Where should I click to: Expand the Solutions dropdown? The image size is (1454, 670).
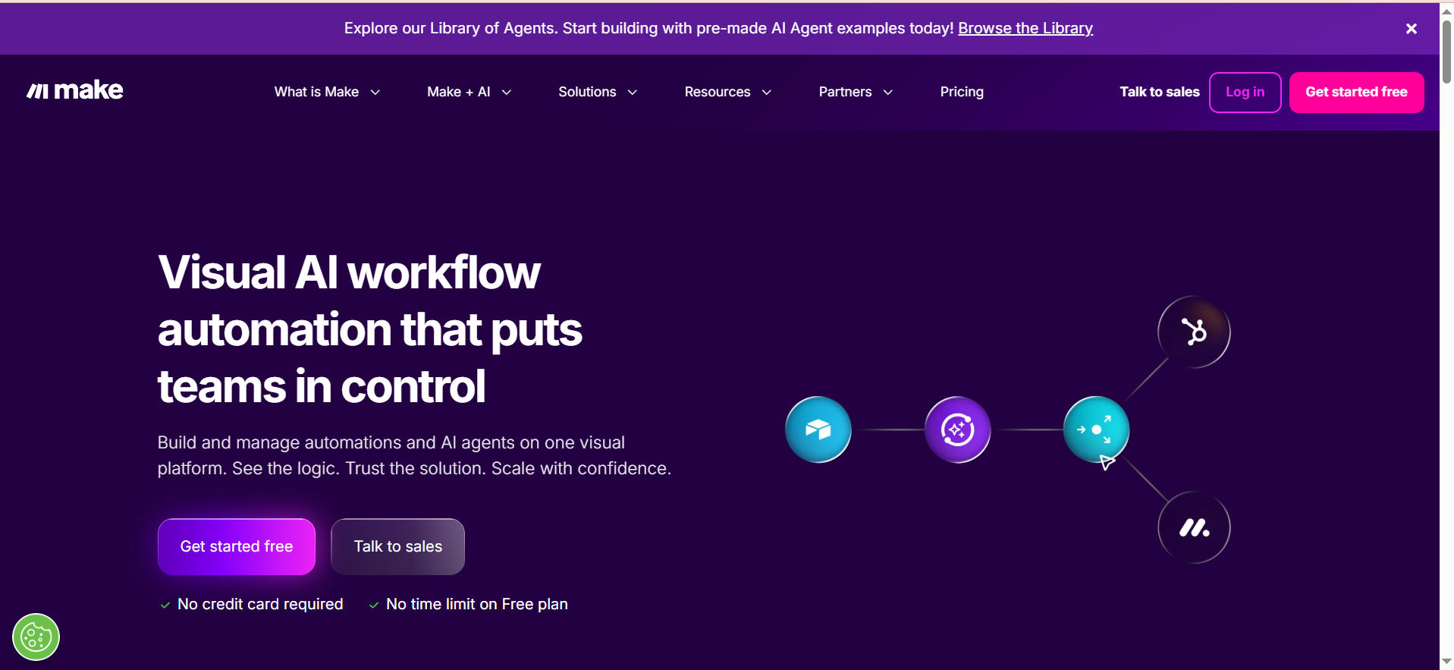pyautogui.click(x=598, y=92)
